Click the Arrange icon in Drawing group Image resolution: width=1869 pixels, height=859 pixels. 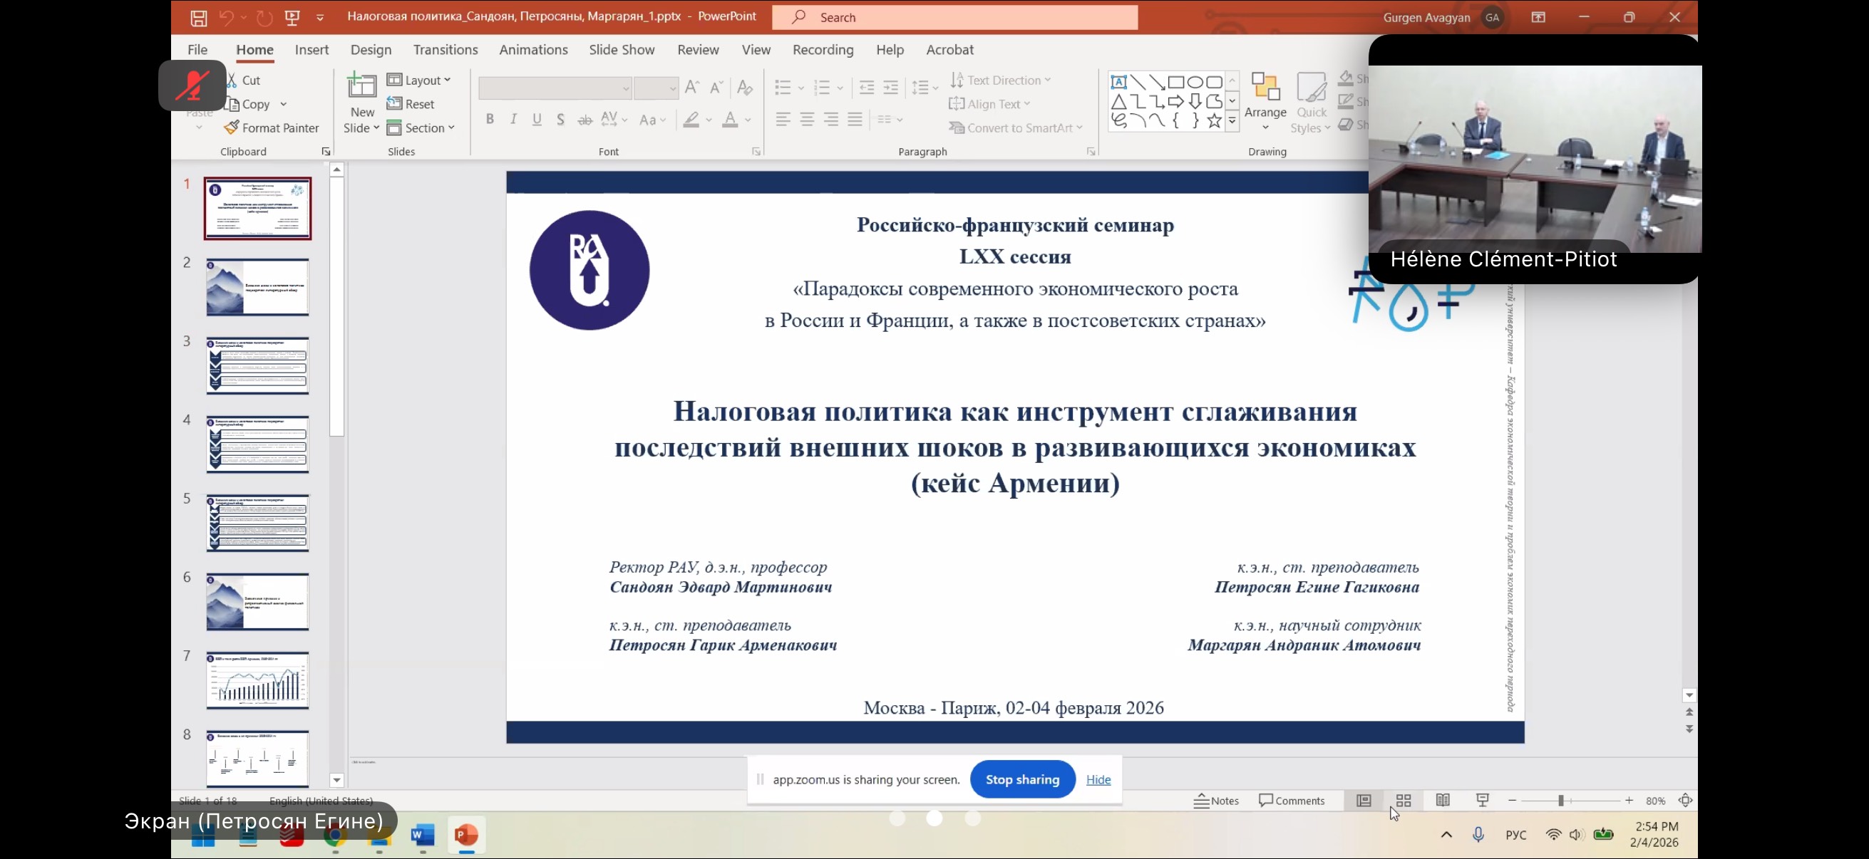click(x=1265, y=88)
